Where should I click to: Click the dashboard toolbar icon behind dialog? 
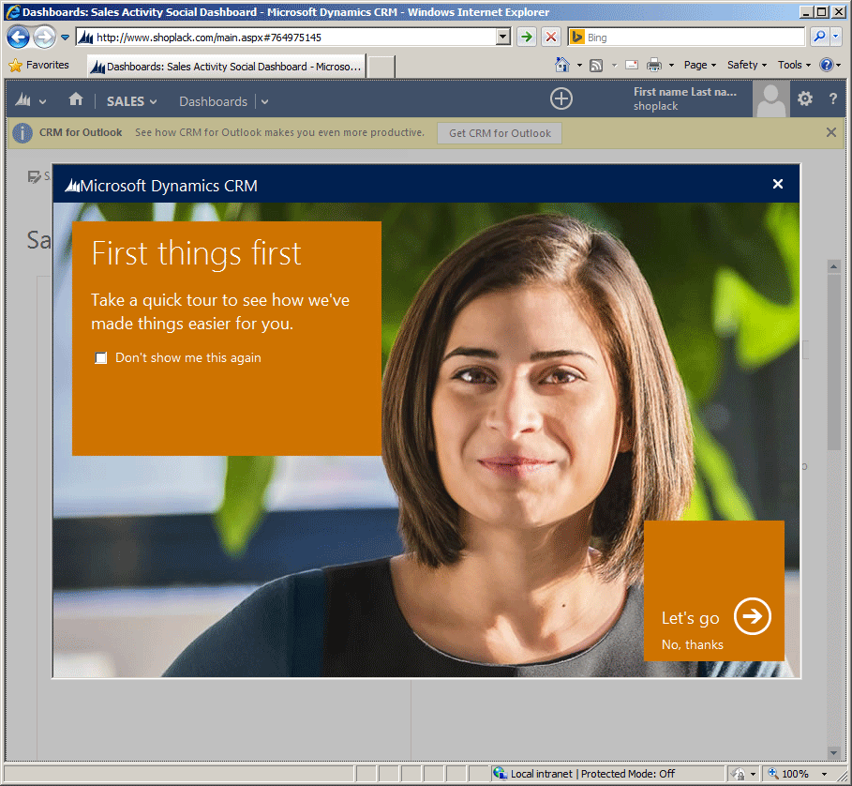pos(34,176)
